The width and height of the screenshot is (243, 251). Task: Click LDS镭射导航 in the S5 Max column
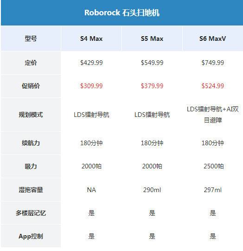point(152,115)
